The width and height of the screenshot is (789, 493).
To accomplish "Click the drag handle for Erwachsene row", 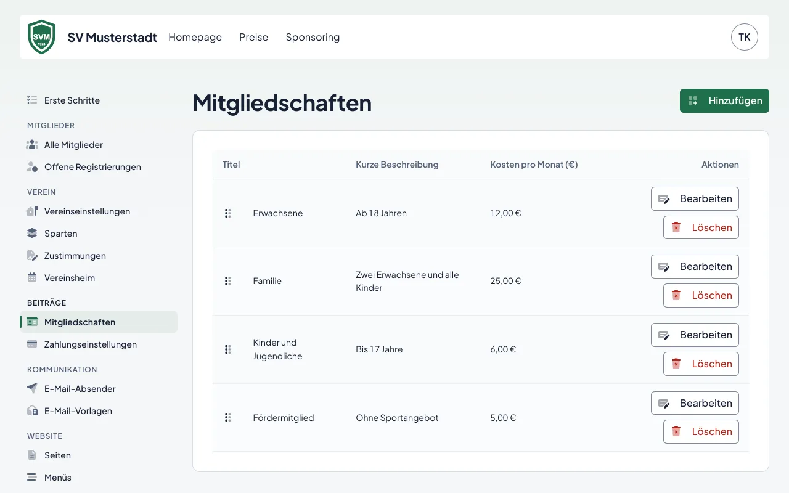I will [x=227, y=213].
